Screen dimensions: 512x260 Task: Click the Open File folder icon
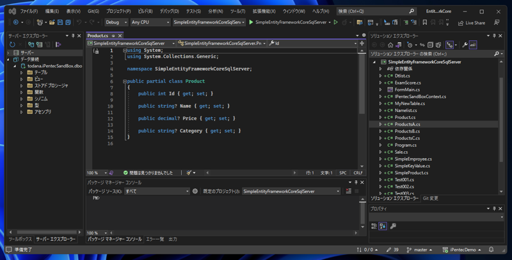pyautogui.click(x=52, y=22)
